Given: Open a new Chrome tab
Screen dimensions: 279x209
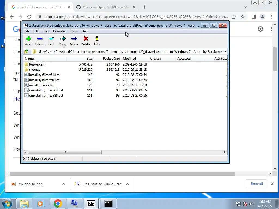Looking at the screenshot, I should coord(144,7).
